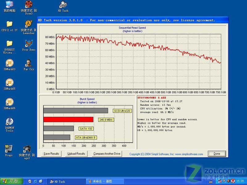
Task: Click the Upload Results button
Action: pos(76,154)
